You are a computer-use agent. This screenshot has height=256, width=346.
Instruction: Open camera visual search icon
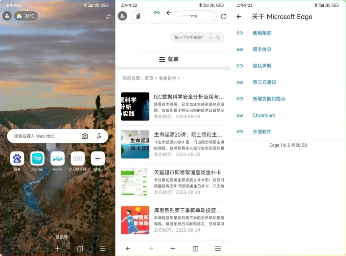tap(85, 136)
